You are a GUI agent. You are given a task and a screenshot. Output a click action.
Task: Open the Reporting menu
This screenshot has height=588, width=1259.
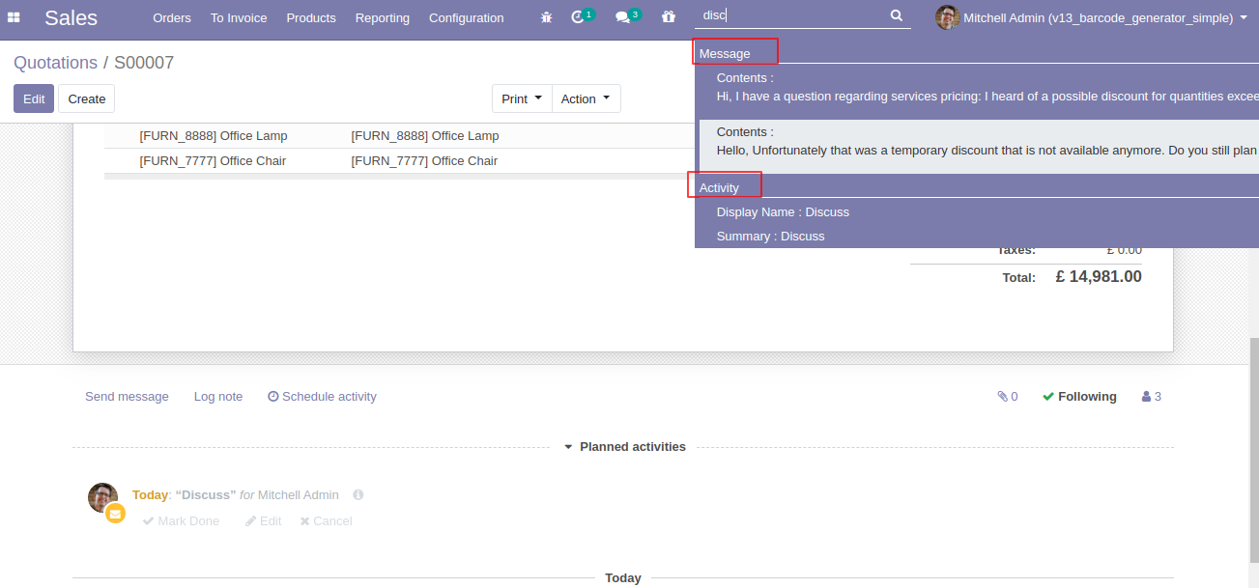(382, 17)
